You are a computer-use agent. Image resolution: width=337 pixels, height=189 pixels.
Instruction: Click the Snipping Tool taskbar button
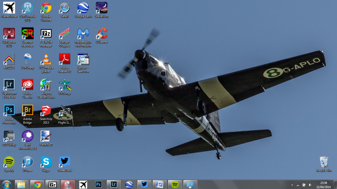(68, 184)
